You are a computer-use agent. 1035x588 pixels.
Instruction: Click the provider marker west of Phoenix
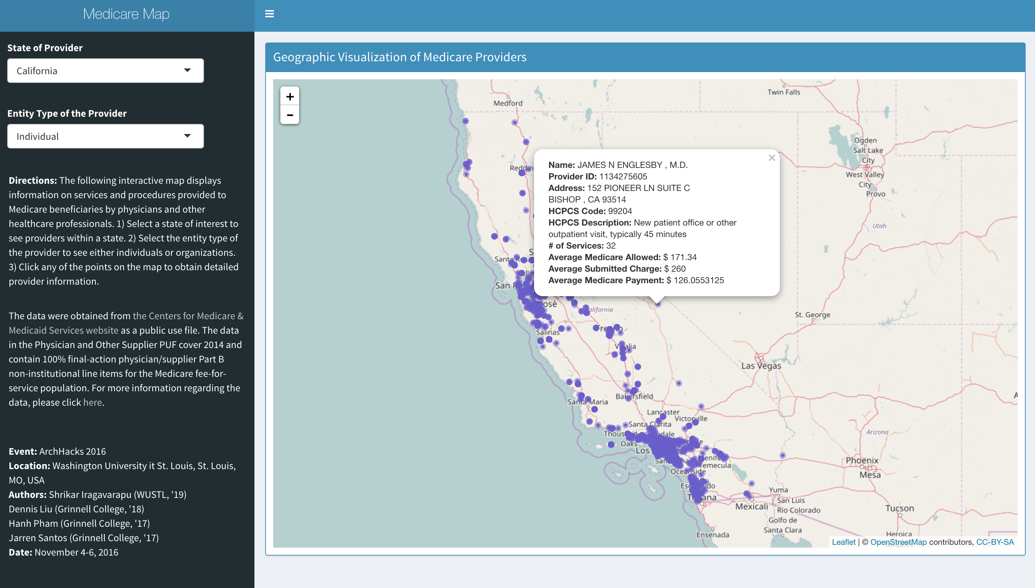[783, 455]
